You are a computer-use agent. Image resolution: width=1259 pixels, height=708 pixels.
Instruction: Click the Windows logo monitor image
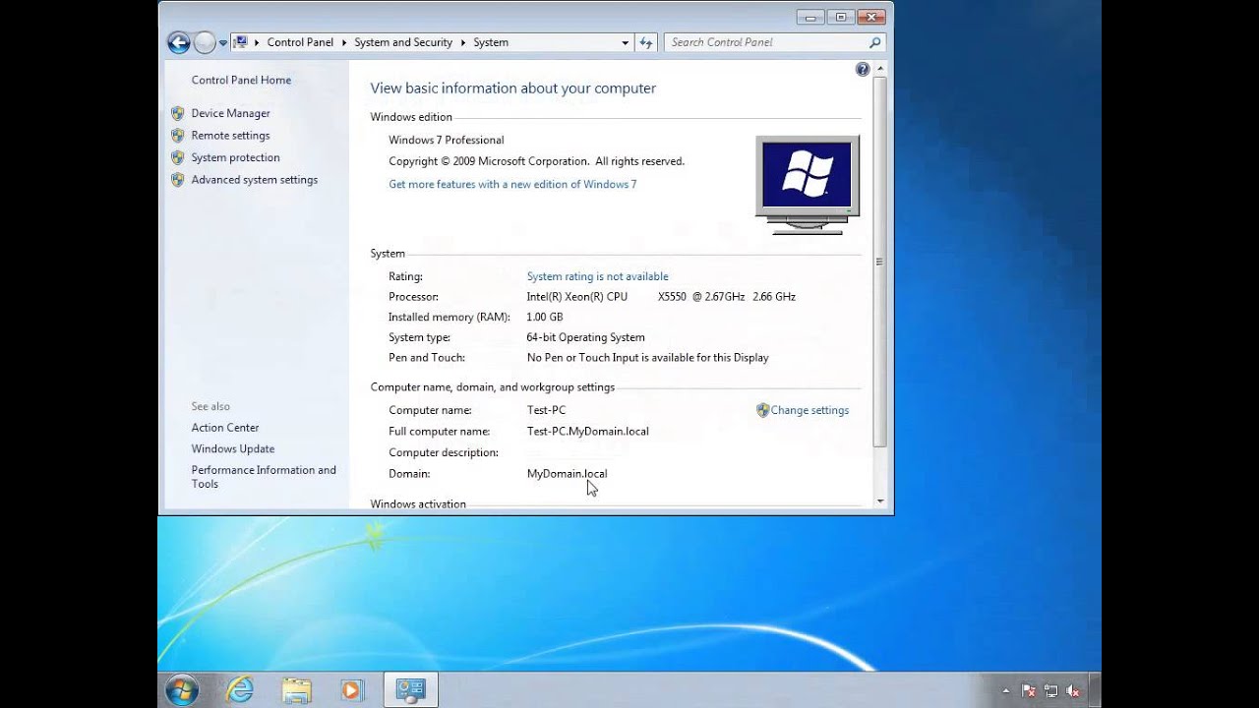808,185
